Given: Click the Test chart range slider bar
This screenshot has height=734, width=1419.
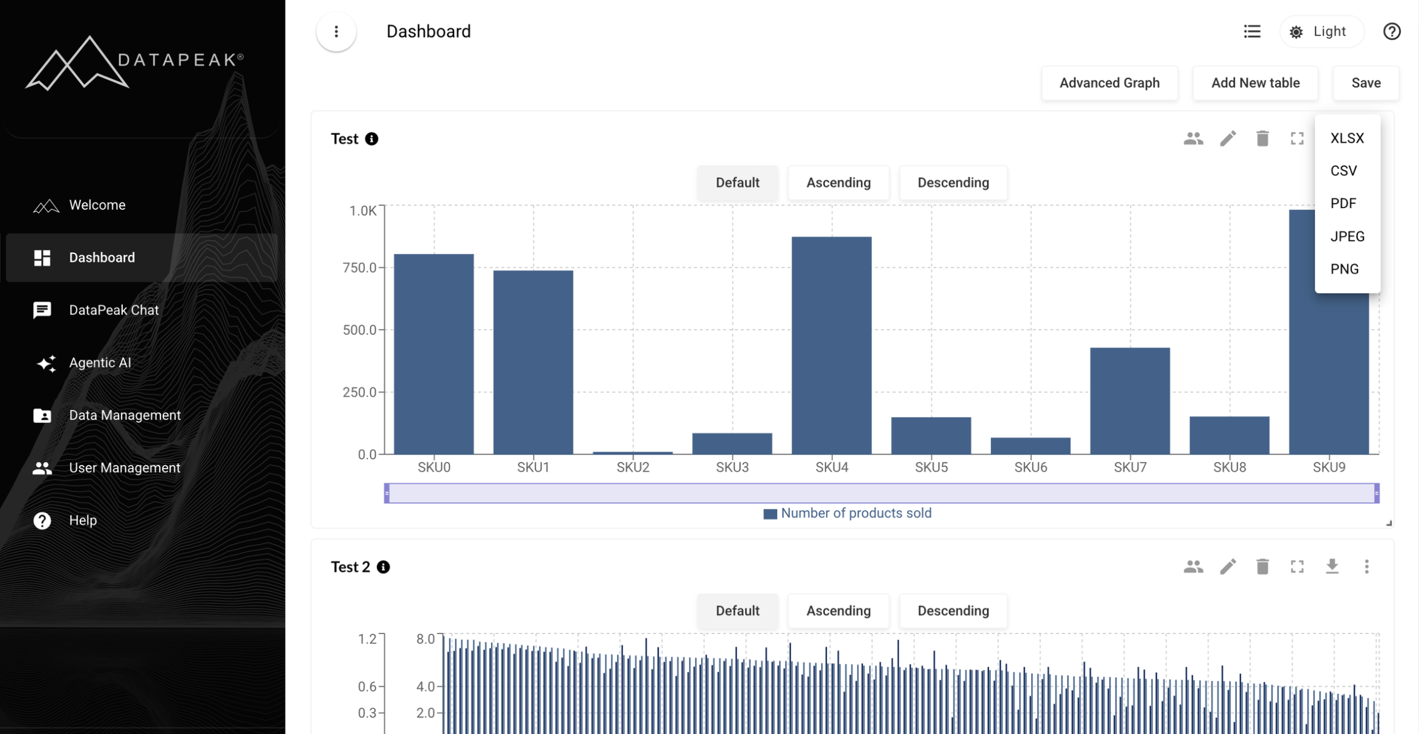Looking at the screenshot, I should tap(881, 493).
